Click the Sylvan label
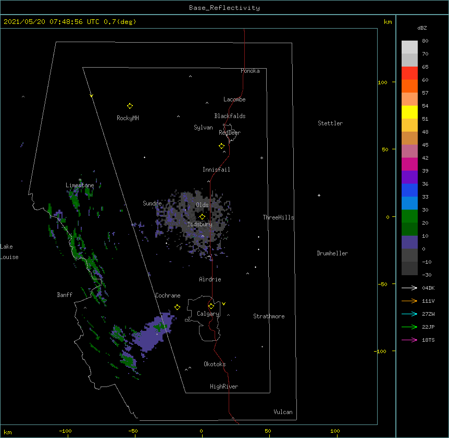 (x=203, y=127)
